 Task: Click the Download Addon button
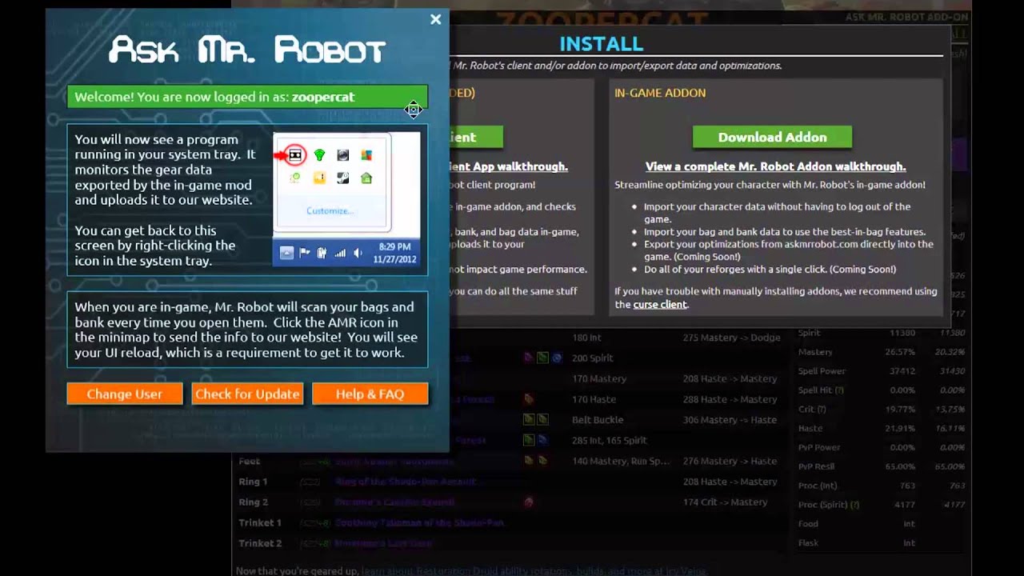772,137
